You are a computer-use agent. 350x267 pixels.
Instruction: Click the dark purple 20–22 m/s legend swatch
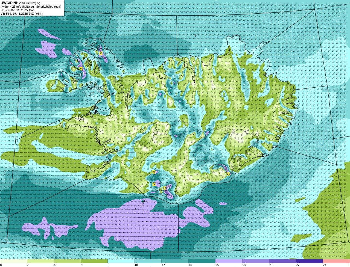tap(282, 261)
